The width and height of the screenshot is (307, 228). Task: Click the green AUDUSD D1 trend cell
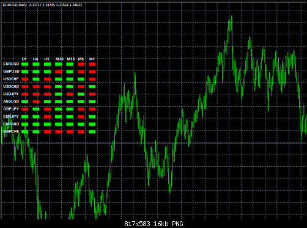tap(25, 102)
